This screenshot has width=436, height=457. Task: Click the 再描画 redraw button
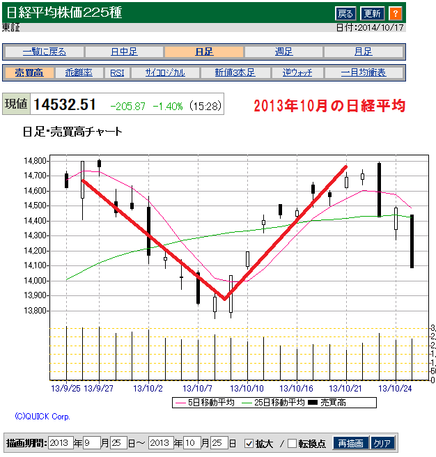point(350,443)
